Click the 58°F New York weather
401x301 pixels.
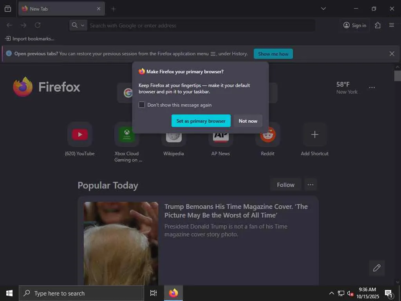click(x=347, y=88)
